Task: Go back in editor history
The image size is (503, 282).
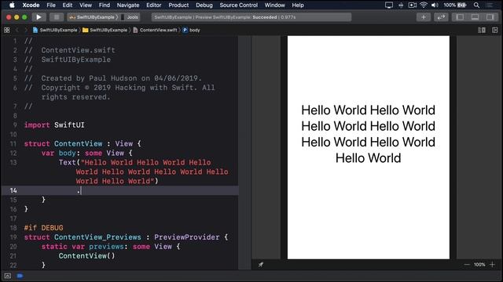Action: [x=17, y=30]
